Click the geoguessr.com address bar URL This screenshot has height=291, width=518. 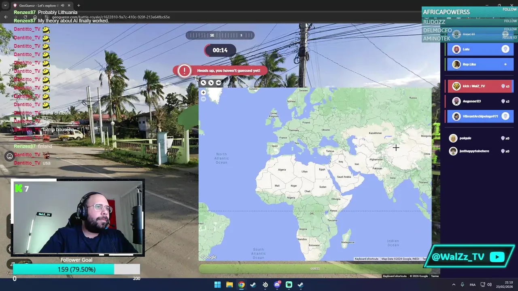pos(111,17)
